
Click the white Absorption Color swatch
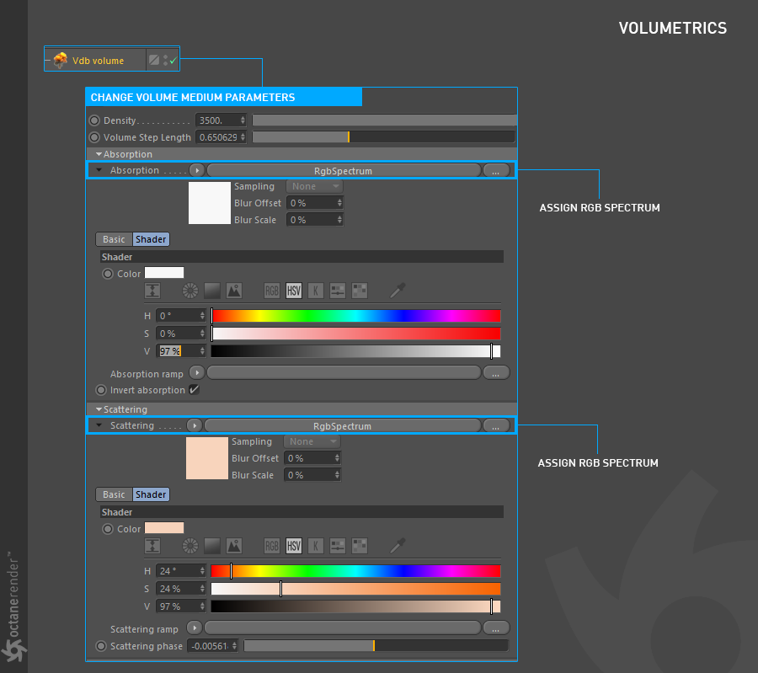click(x=164, y=273)
